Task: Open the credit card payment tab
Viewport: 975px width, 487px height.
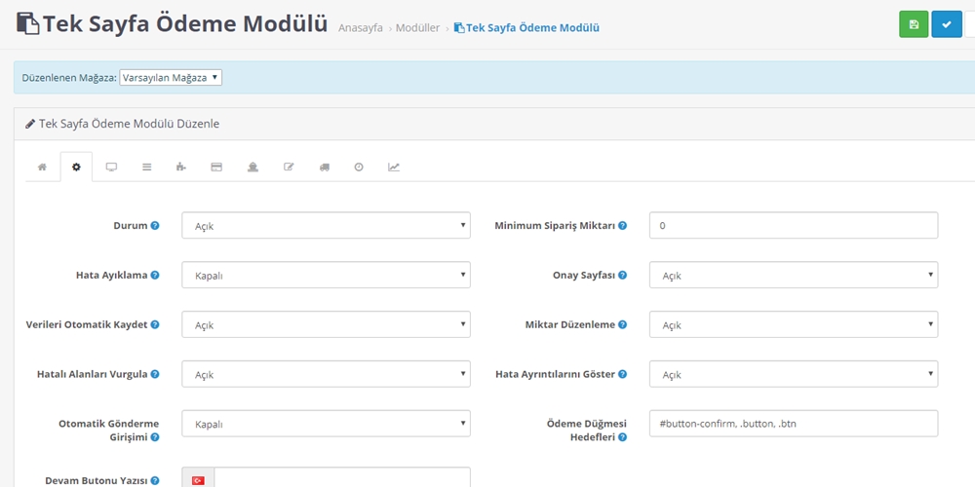Action: coord(216,168)
